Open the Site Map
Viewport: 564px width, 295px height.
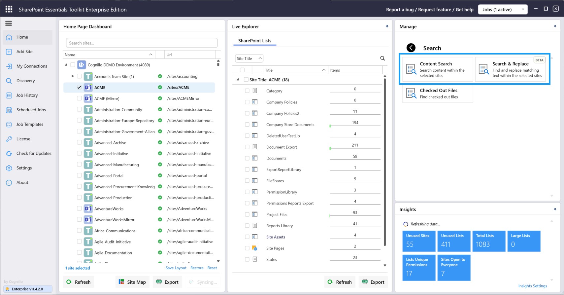(132, 282)
